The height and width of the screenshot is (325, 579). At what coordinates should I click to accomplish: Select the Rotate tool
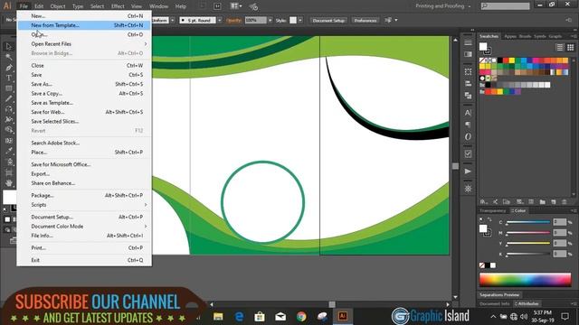coord(8,109)
